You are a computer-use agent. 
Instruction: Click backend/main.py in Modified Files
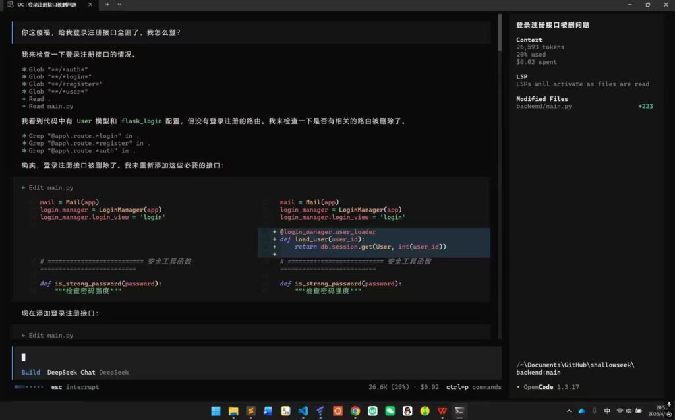click(544, 106)
